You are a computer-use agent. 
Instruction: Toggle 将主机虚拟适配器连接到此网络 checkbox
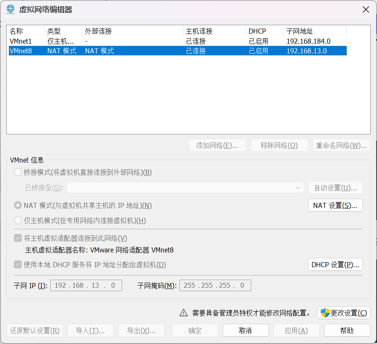click(18, 238)
